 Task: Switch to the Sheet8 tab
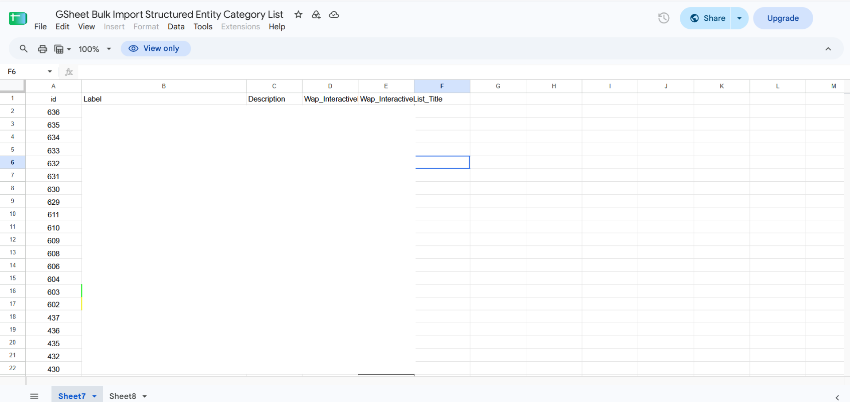pos(123,396)
